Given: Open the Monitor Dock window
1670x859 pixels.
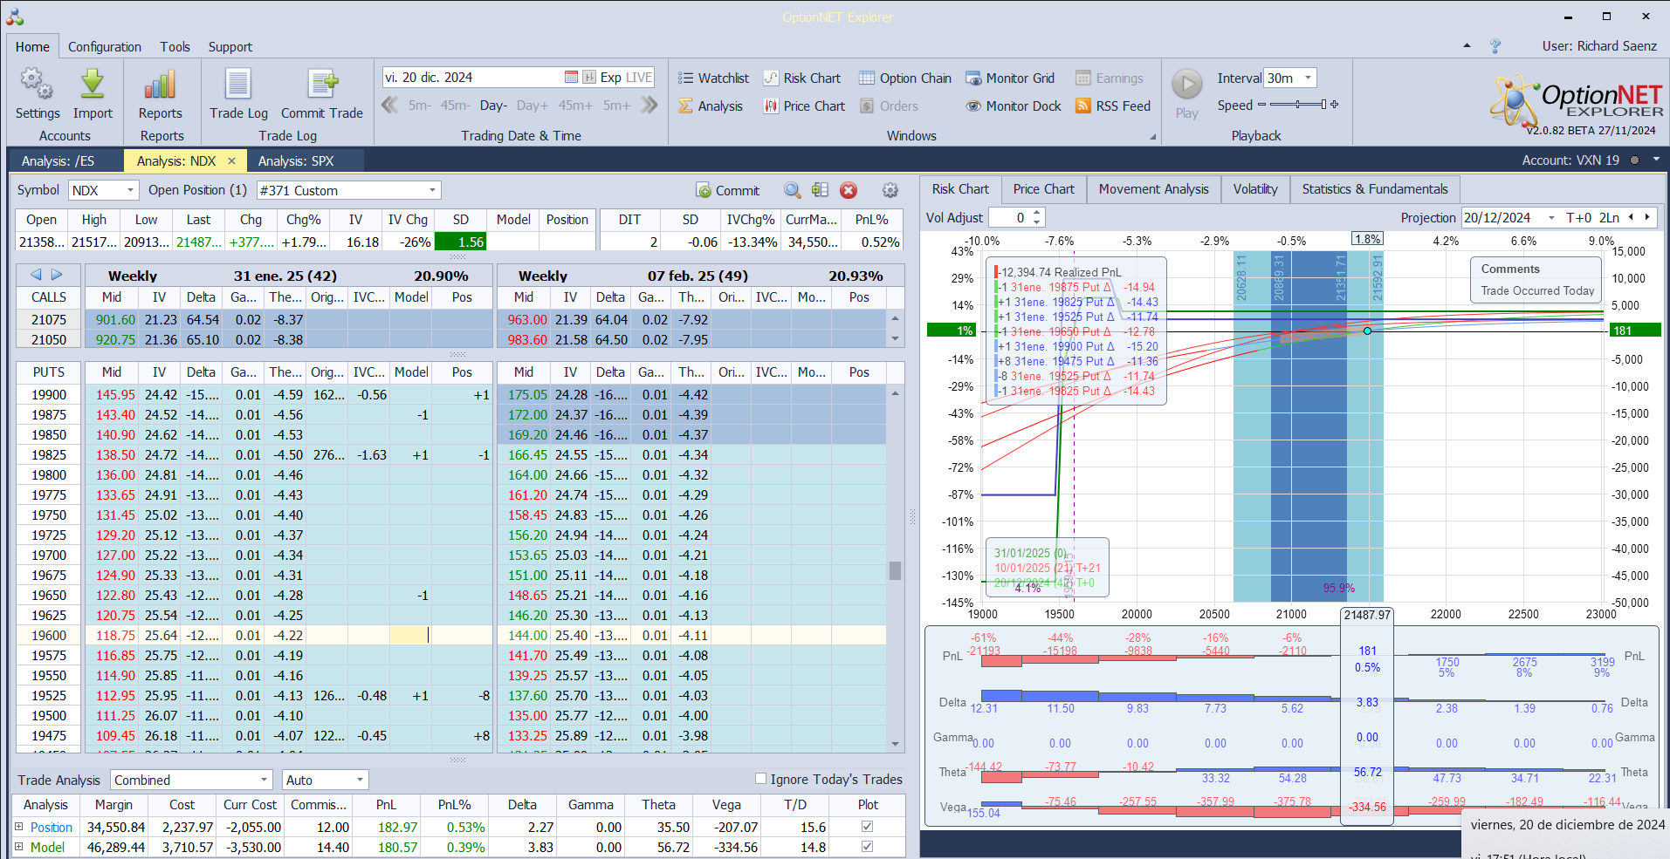Looking at the screenshot, I should click(1013, 106).
